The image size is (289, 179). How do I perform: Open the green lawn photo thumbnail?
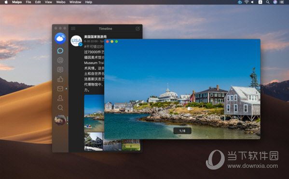131,145
